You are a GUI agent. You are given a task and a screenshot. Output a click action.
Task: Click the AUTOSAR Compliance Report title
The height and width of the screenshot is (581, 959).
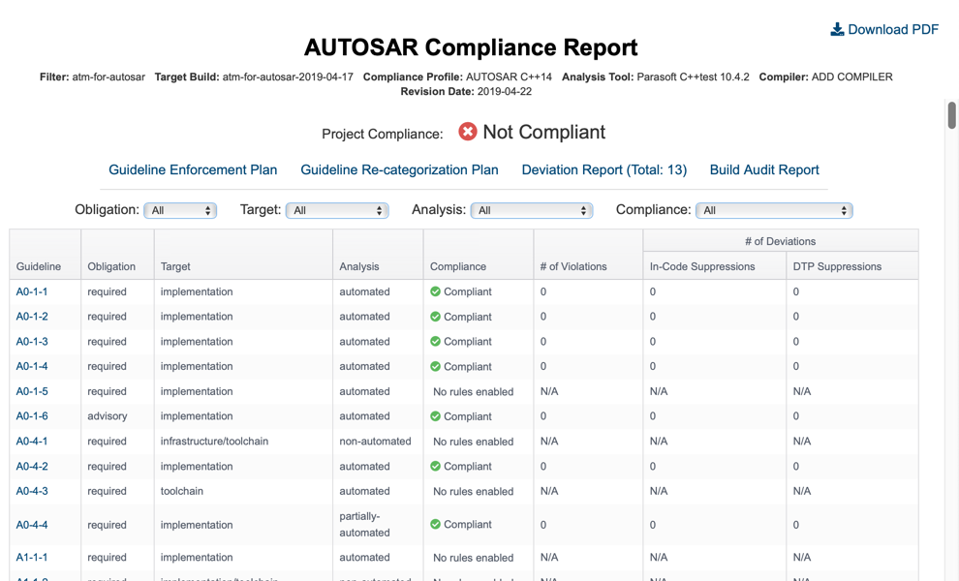[x=471, y=47]
